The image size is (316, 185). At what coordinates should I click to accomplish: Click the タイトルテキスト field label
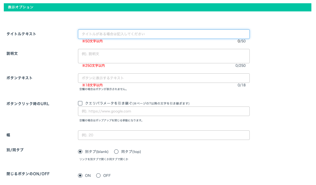pyautogui.click(x=21, y=34)
